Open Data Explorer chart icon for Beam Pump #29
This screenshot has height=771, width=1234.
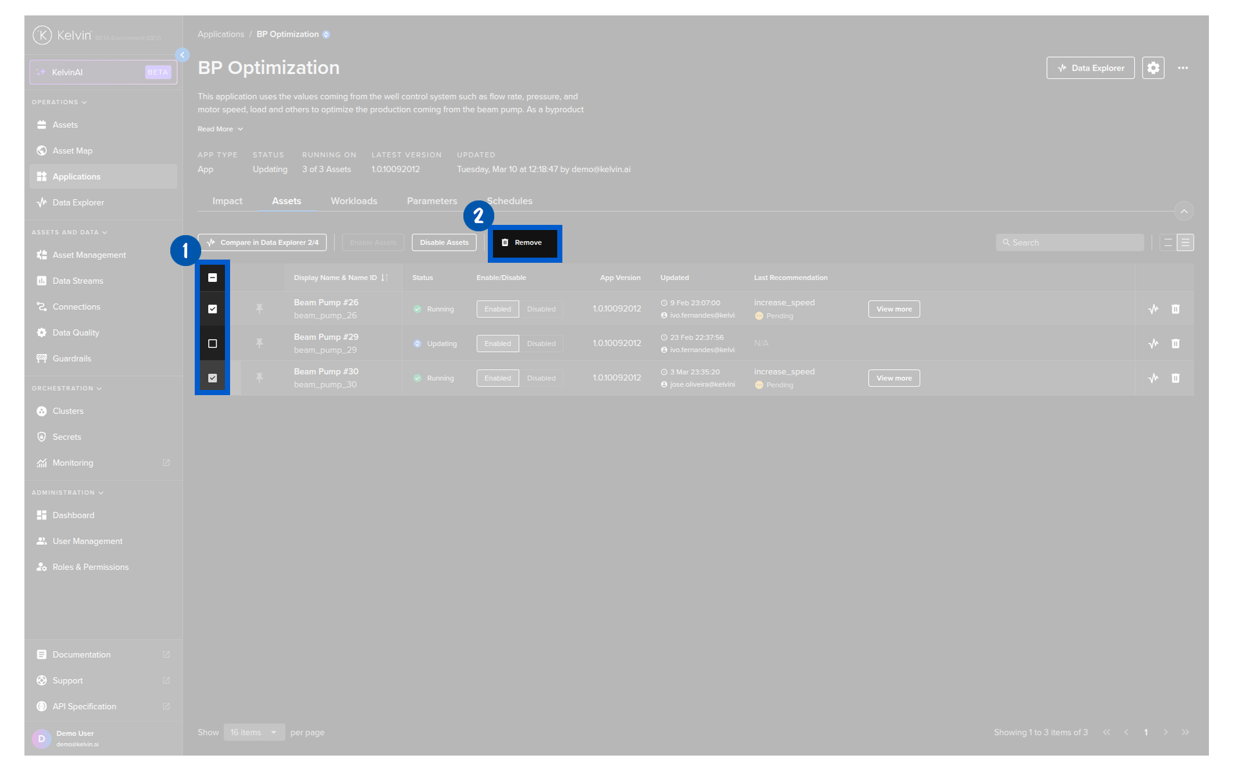point(1153,344)
